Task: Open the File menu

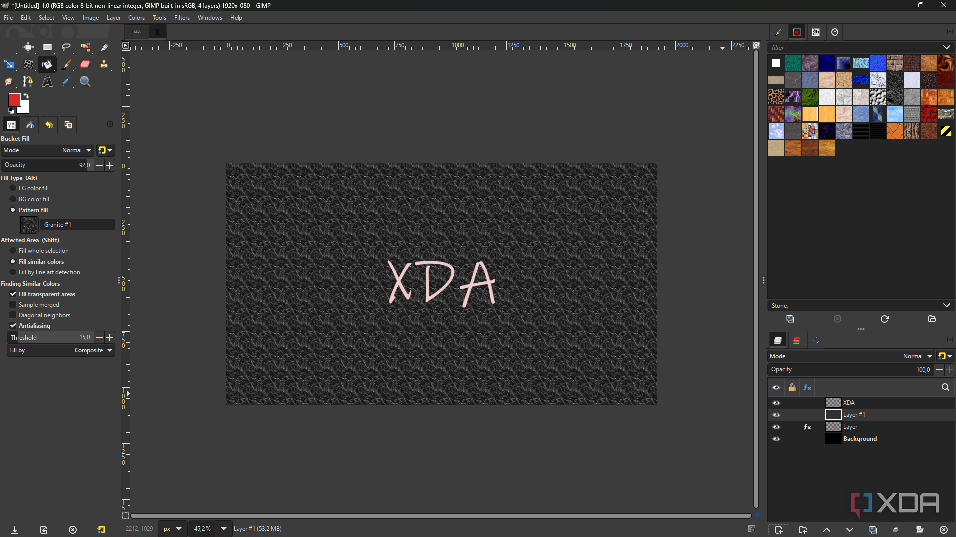Action: point(8,18)
